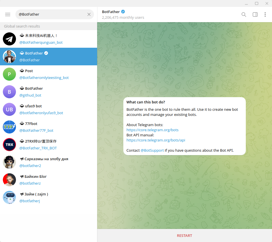Click the @githud_bot username

click(x=30, y=95)
